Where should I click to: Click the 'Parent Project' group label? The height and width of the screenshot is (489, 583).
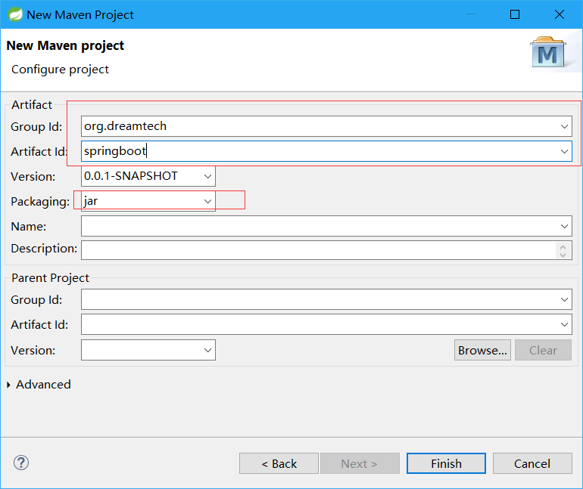click(x=50, y=278)
